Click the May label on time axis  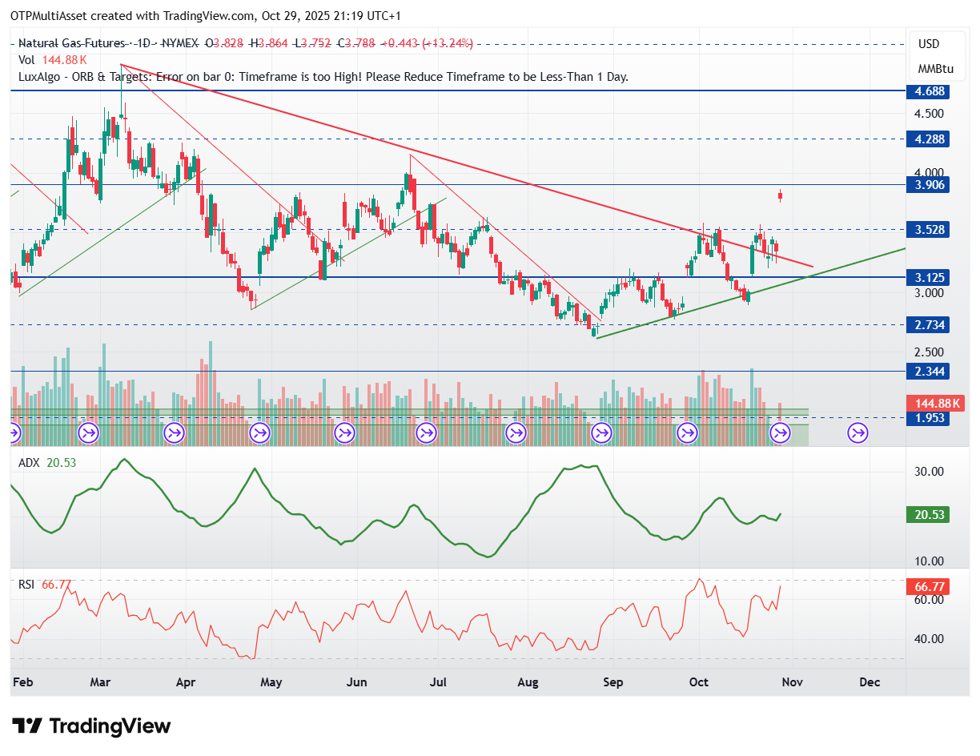[271, 682]
